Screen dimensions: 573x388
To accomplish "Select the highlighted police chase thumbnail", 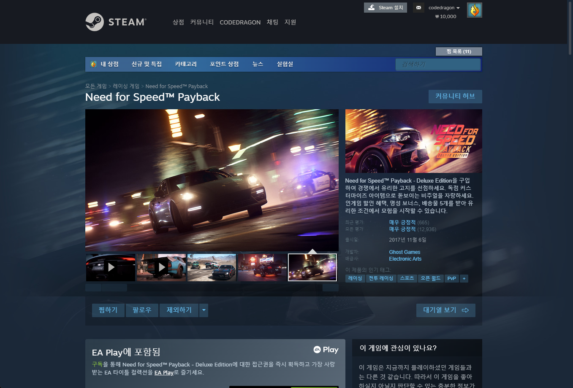I will pos(312,267).
